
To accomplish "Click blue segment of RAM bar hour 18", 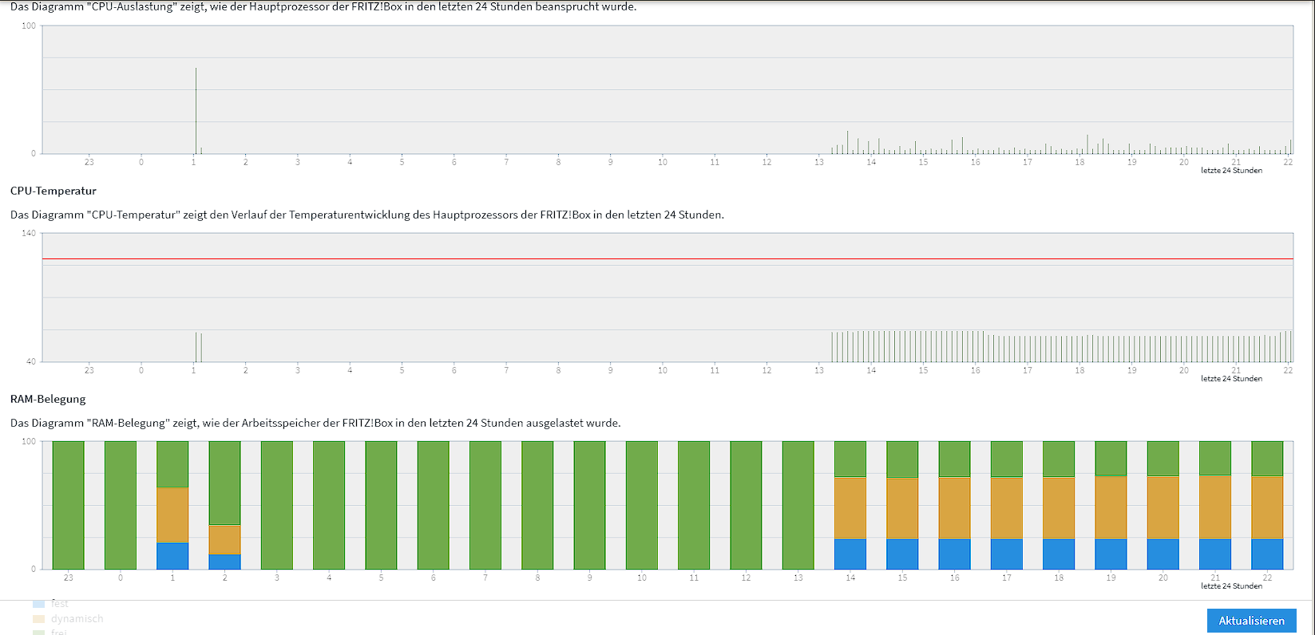I will click(x=1059, y=554).
